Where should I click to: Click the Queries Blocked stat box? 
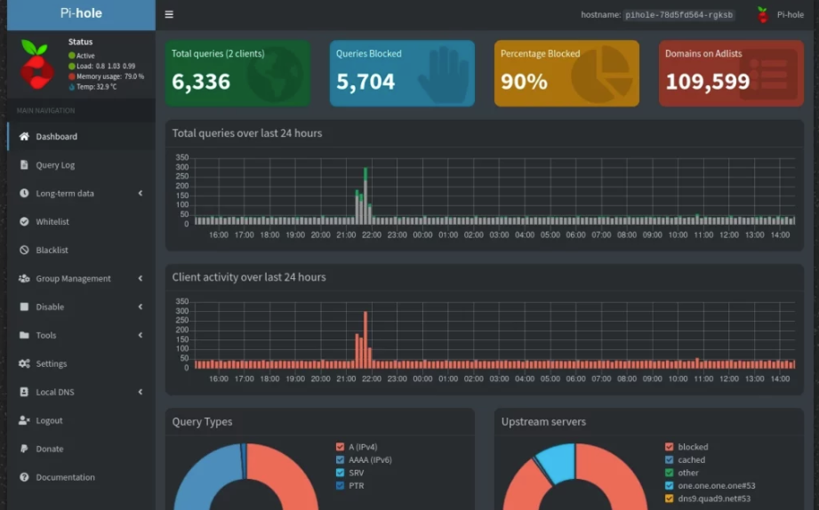click(x=402, y=73)
